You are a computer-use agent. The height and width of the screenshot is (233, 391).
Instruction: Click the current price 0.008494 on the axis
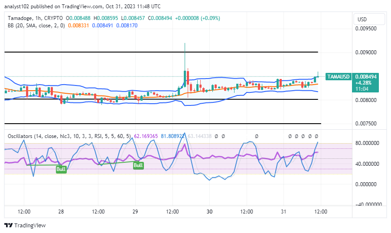[366, 77]
